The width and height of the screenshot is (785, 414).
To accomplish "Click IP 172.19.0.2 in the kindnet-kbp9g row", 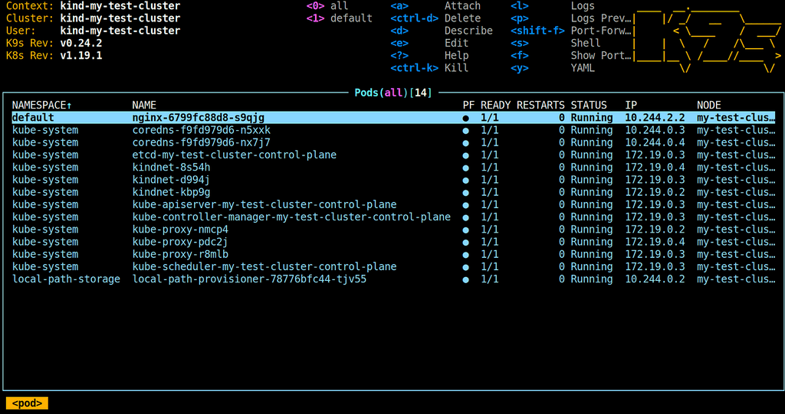I will tap(655, 193).
